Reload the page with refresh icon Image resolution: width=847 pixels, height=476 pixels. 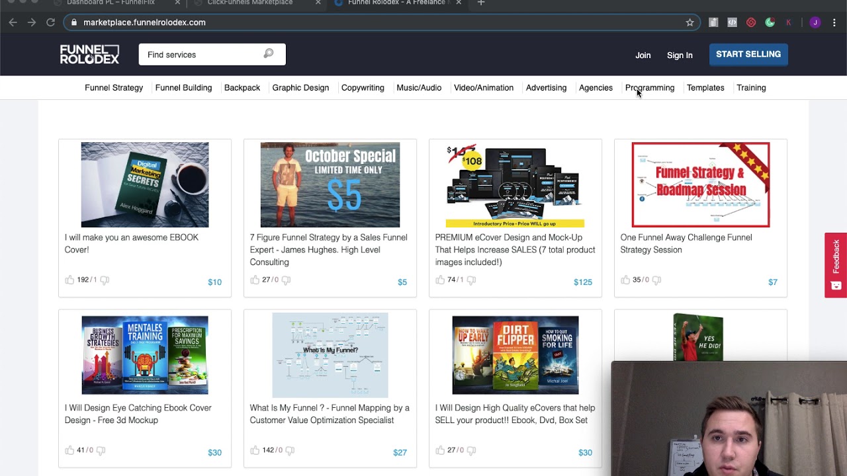50,22
